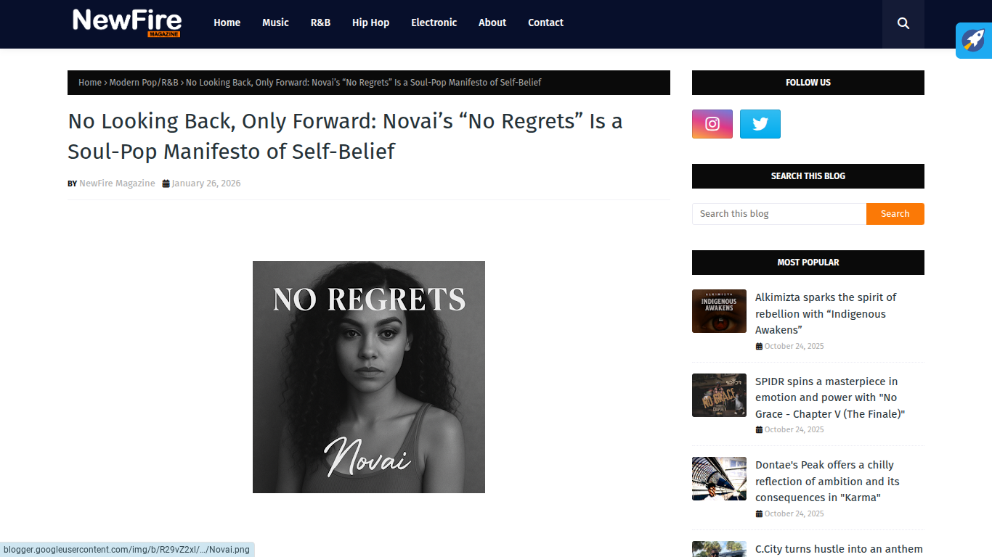Click the blue rocket icon at top right
The width and height of the screenshot is (992, 557).
click(973, 40)
